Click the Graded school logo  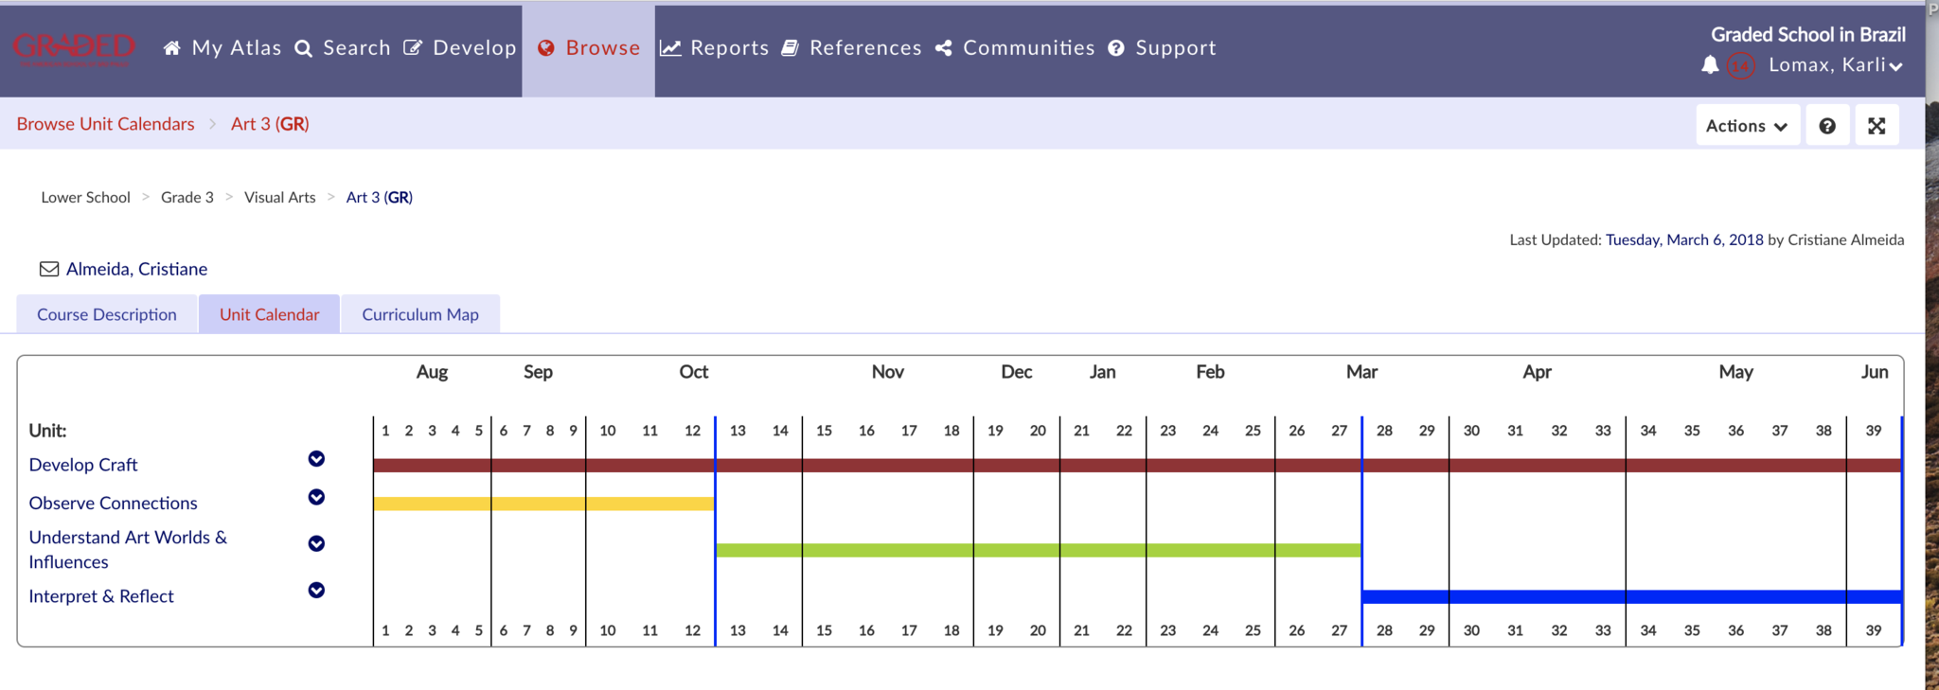74,48
